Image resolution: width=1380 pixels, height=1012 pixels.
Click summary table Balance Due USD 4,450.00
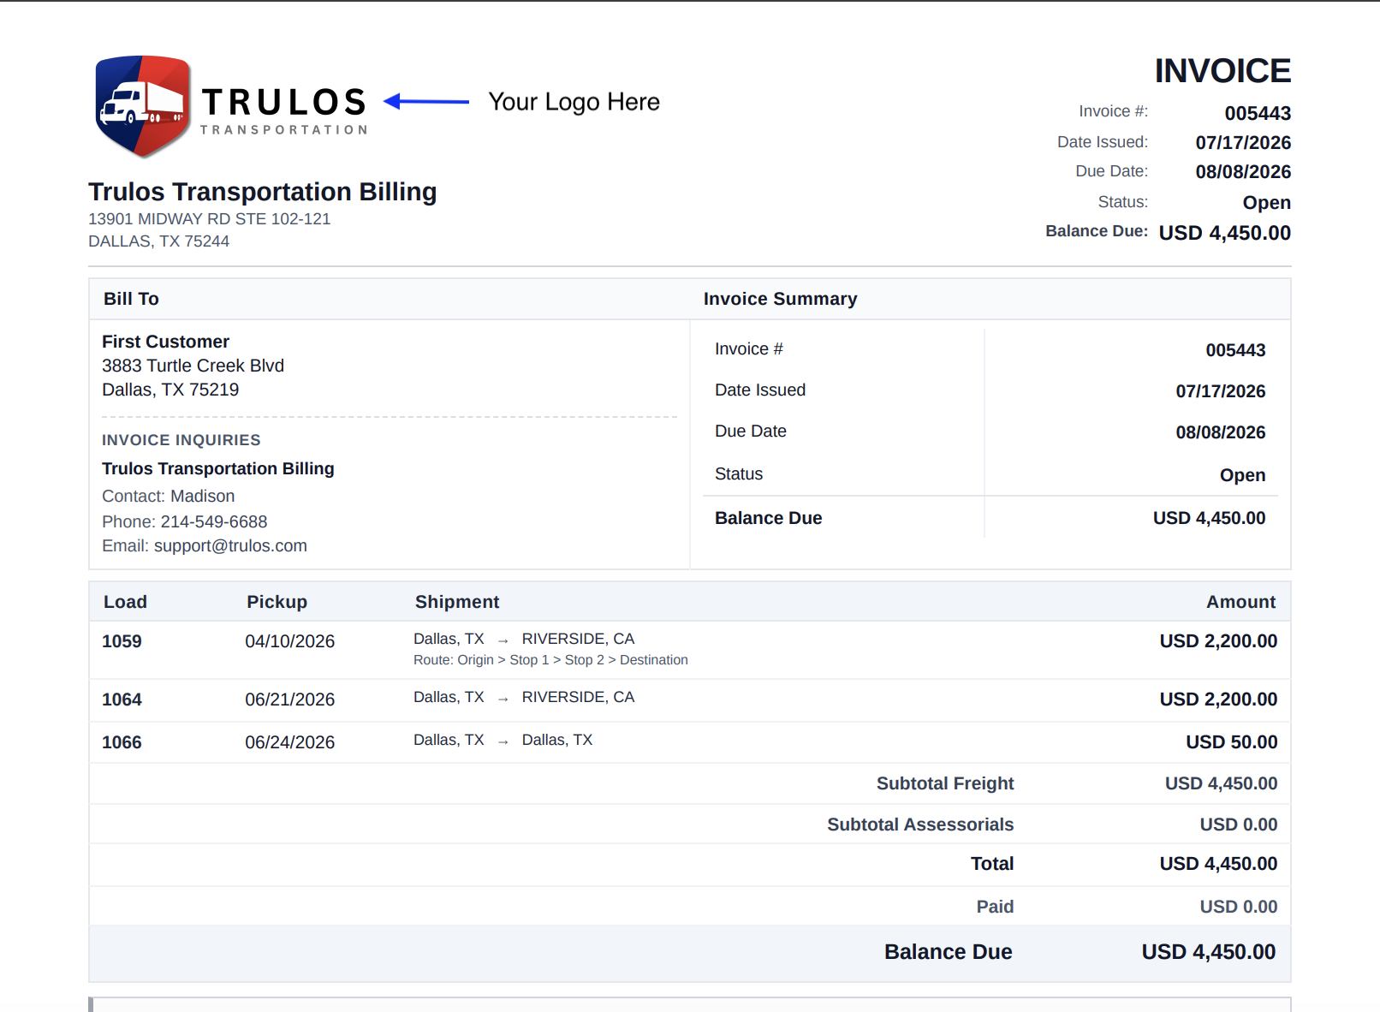click(x=1209, y=518)
